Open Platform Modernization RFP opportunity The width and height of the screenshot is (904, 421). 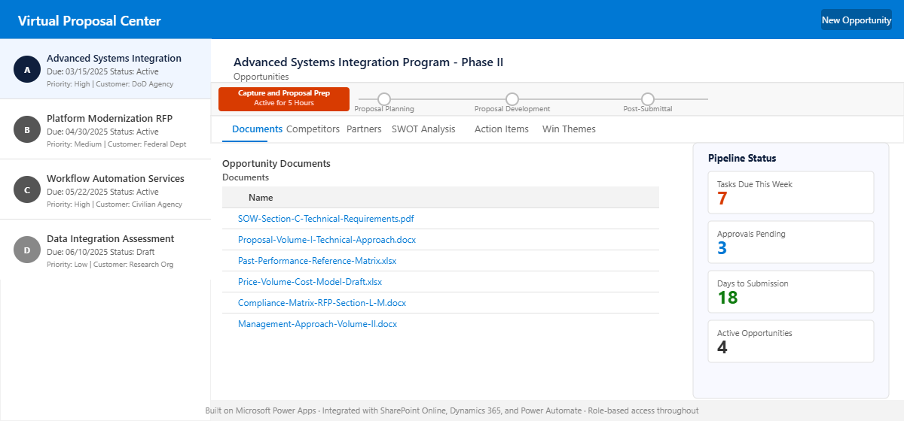pos(105,129)
